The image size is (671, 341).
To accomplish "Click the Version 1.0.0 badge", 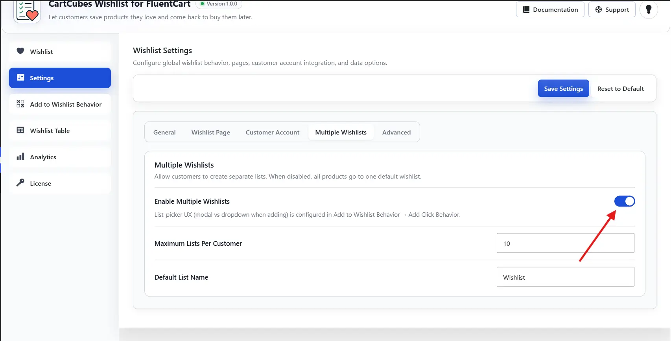I will (219, 4).
